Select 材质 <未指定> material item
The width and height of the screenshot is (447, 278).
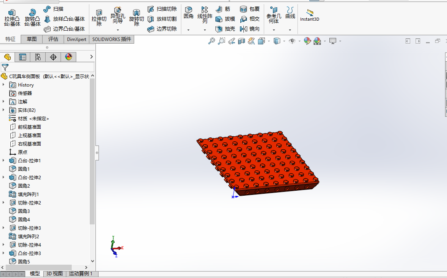pyautogui.click(x=29, y=118)
